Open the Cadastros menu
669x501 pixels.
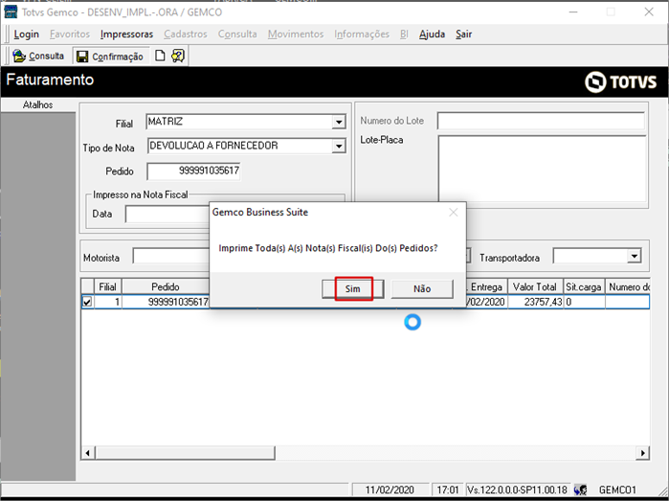(x=185, y=34)
